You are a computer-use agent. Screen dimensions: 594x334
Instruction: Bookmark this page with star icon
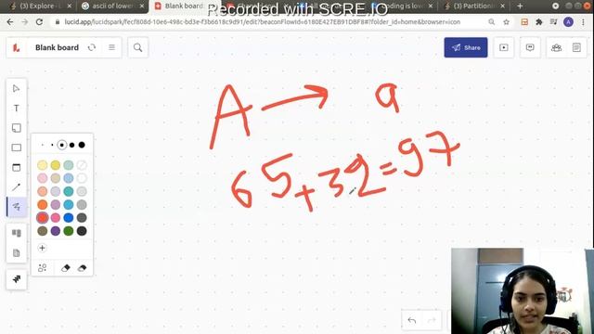pyautogui.click(x=506, y=22)
